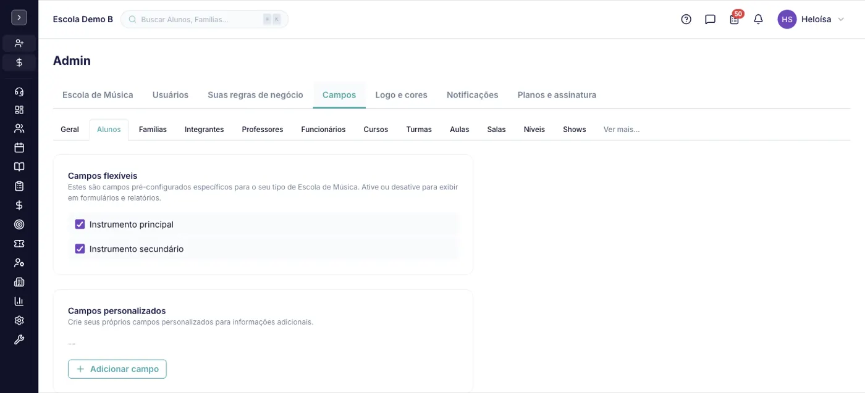
Task: Select the Shows sub-tab
Action: pyautogui.click(x=574, y=130)
